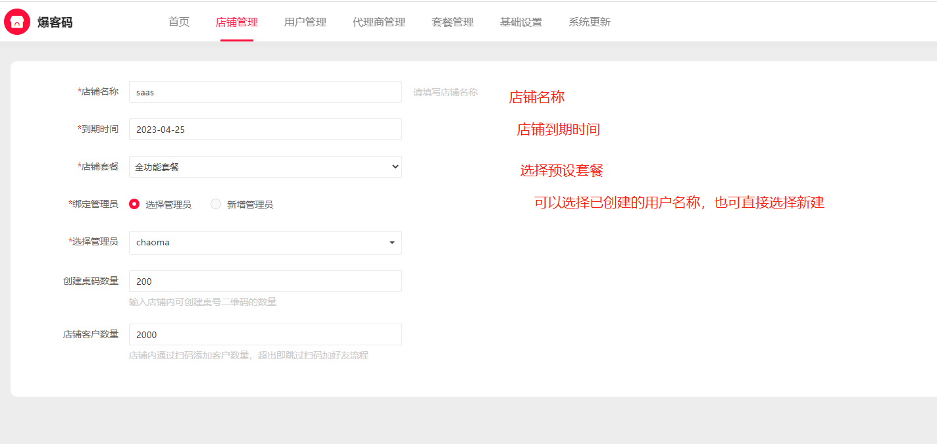The height and width of the screenshot is (444, 937).
Task: Expand the 店铺套餐 dropdown
Action: click(265, 167)
